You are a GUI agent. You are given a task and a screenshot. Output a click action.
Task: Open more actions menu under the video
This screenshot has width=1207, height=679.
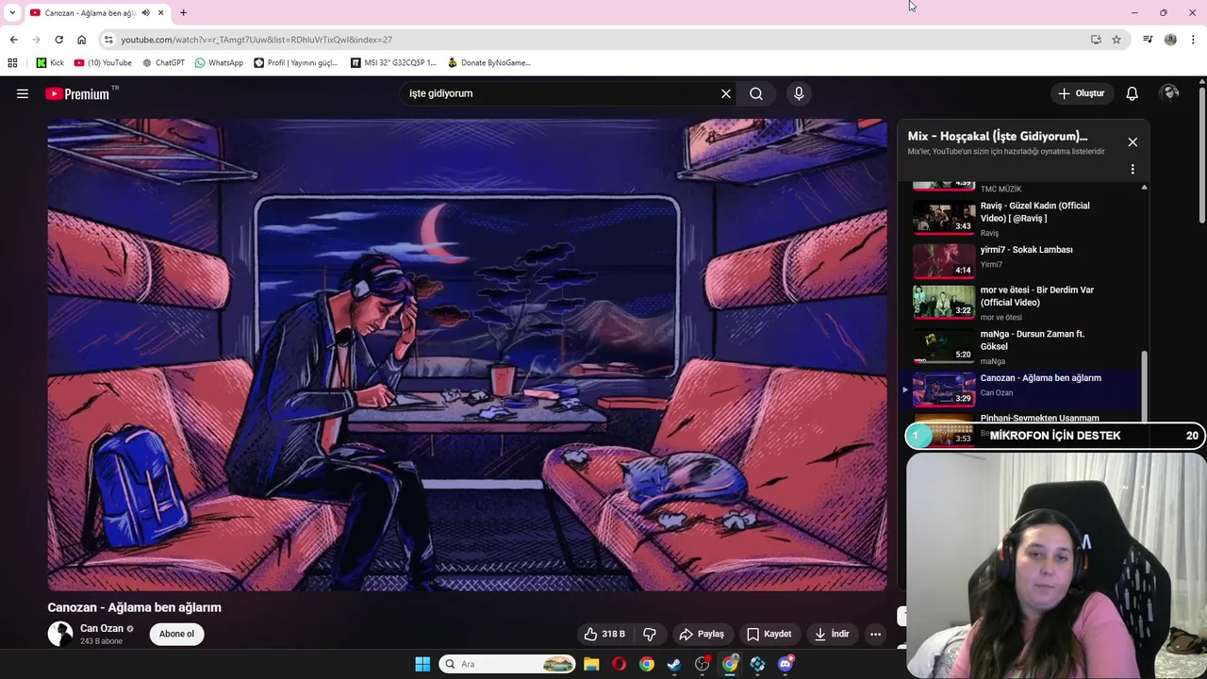coord(875,634)
